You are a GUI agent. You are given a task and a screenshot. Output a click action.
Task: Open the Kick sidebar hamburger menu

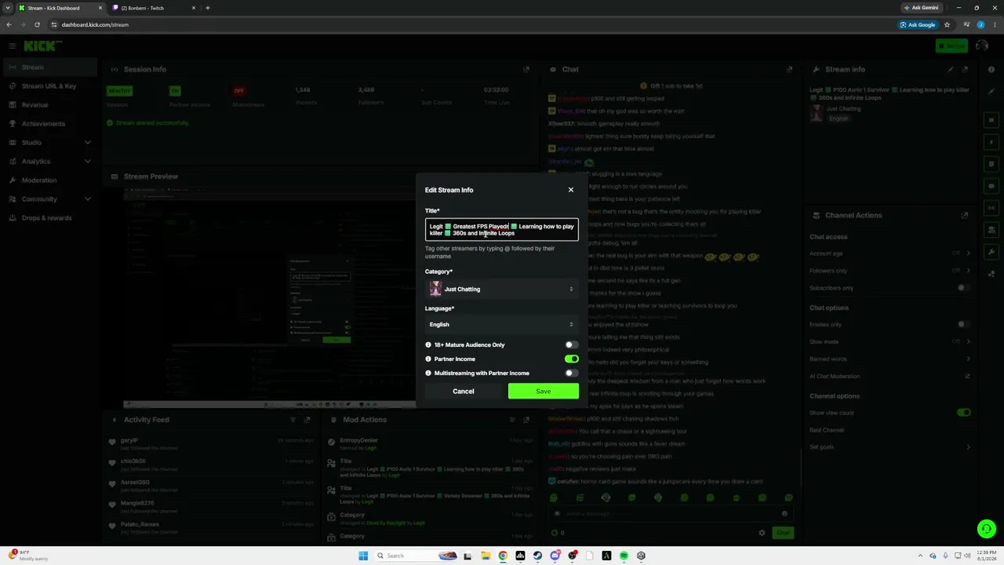pyautogui.click(x=12, y=46)
